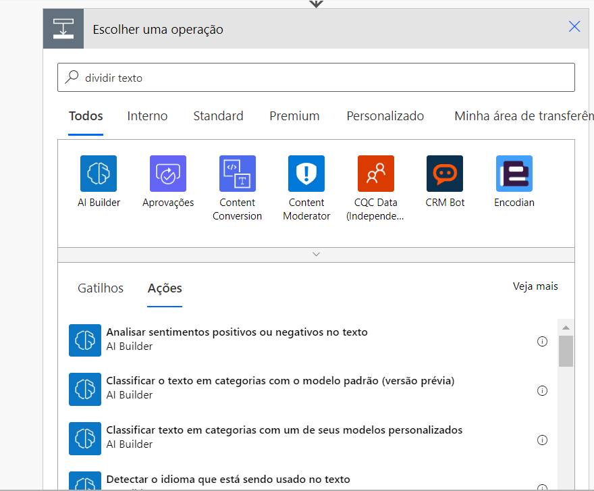Choose the CRM Bot connector

pos(445,174)
